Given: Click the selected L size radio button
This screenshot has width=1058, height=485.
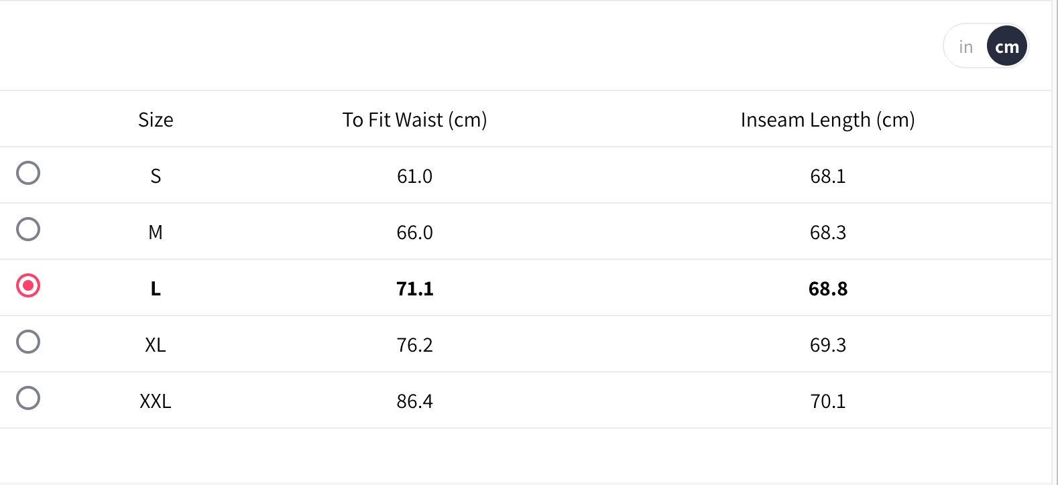Looking at the screenshot, I should tap(28, 285).
